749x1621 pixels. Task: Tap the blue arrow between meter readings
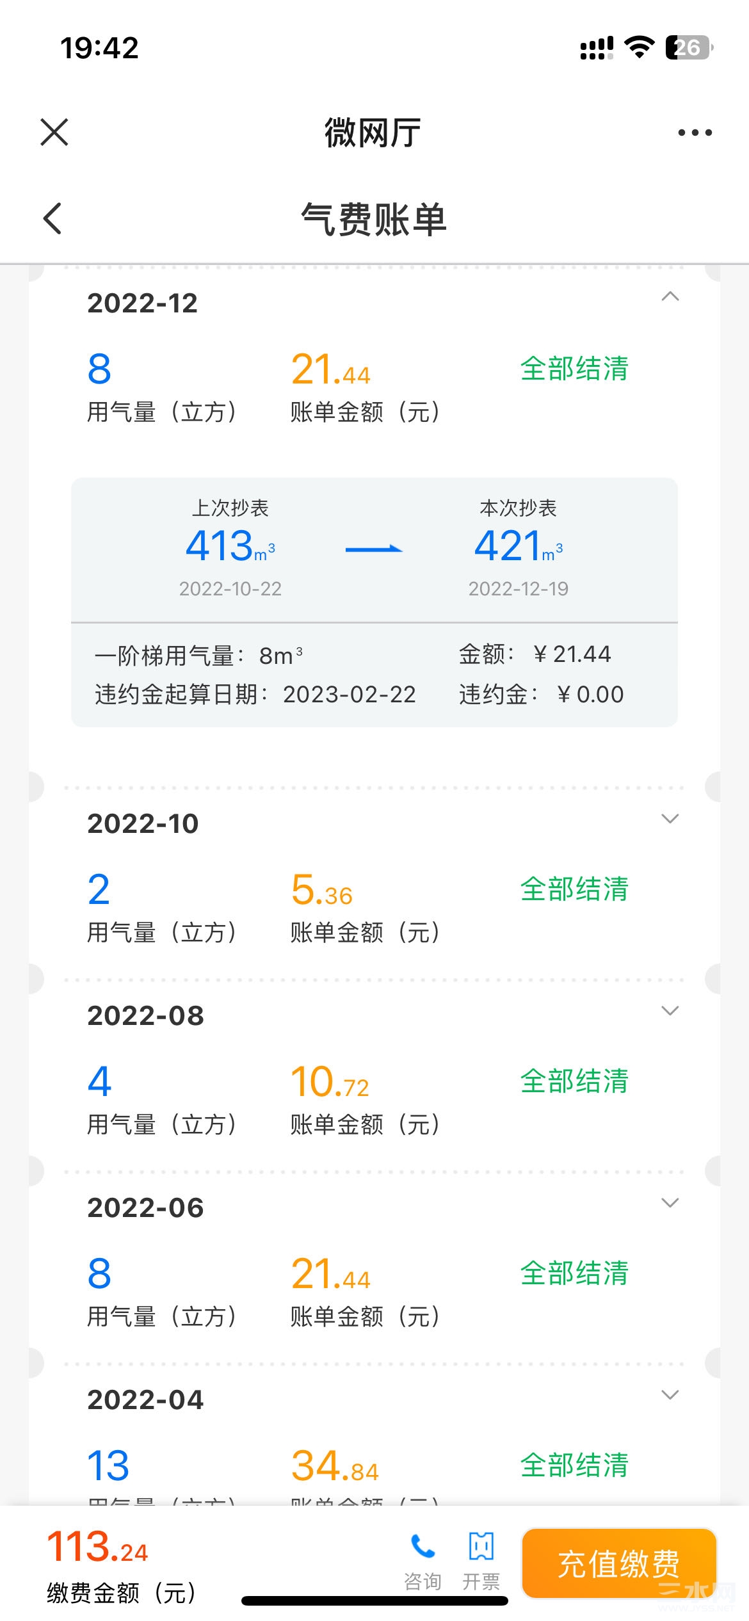[374, 549]
